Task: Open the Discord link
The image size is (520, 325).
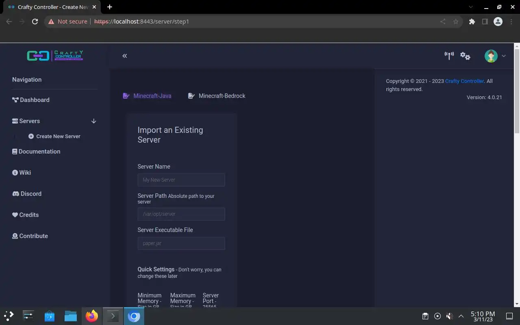Action: 27,194
